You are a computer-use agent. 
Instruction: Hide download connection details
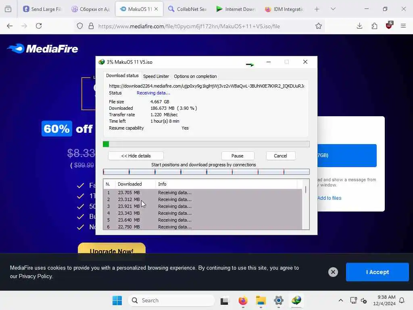point(136,156)
